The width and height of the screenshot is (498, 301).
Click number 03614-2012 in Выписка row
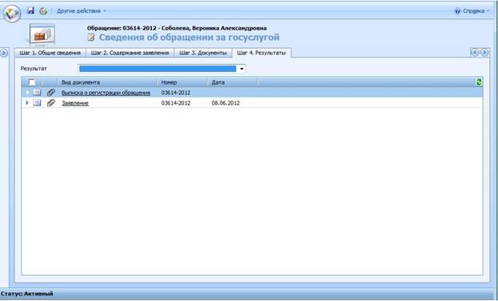pos(176,93)
